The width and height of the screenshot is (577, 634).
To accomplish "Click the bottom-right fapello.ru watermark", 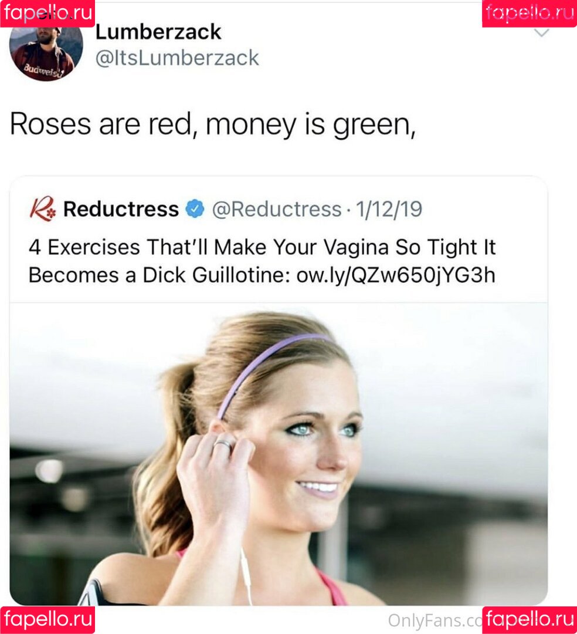I will point(530,620).
